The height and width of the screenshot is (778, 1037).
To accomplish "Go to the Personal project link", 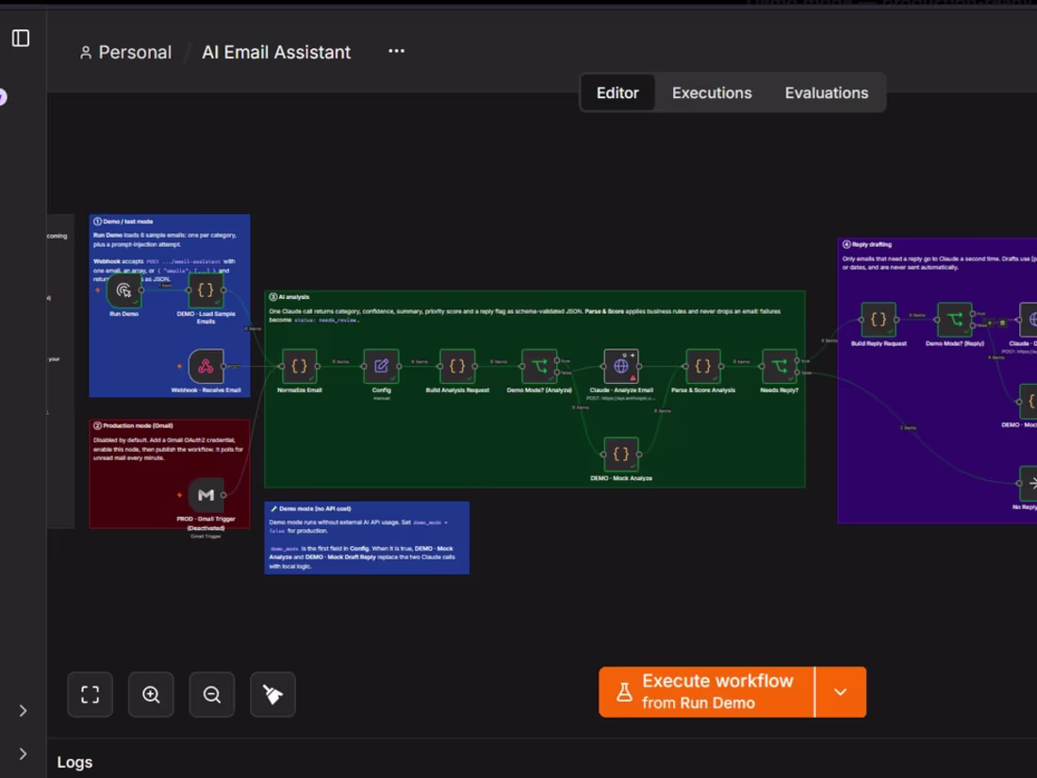I will (125, 52).
